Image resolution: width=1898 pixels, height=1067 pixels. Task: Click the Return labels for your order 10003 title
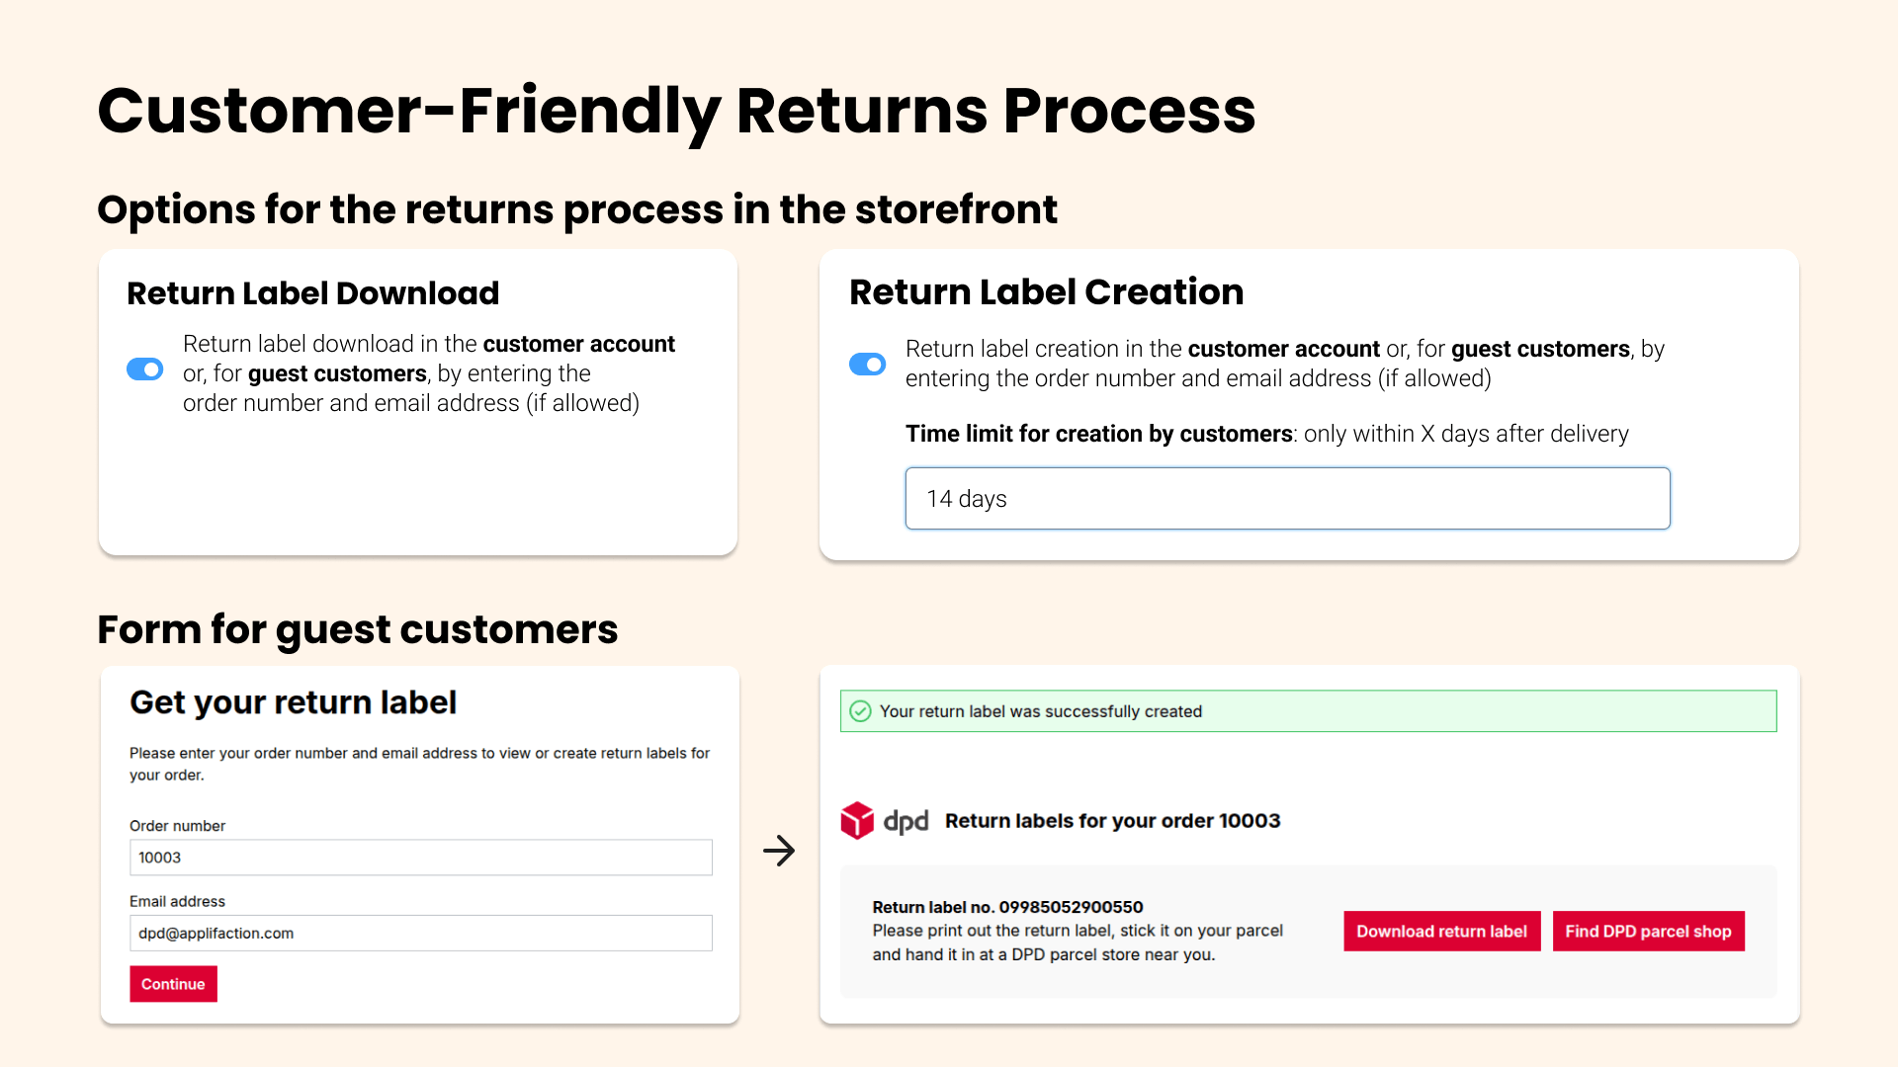click(x=1112, y=821)
